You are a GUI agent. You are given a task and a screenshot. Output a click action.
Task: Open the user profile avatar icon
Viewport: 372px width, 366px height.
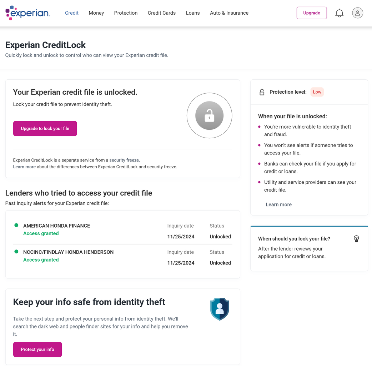(x=357, y=13)
